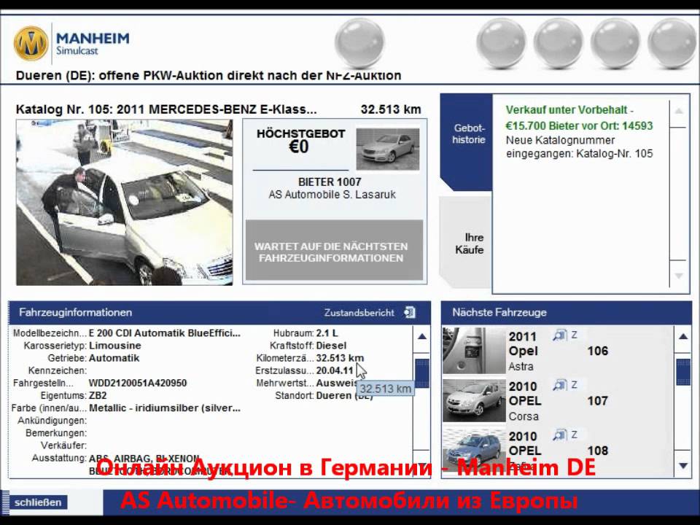The width and height of the screenshot is (700, 525).
Task: Click the Fahrzeuginformationen panel header
Action: click(x=219, y=313)
